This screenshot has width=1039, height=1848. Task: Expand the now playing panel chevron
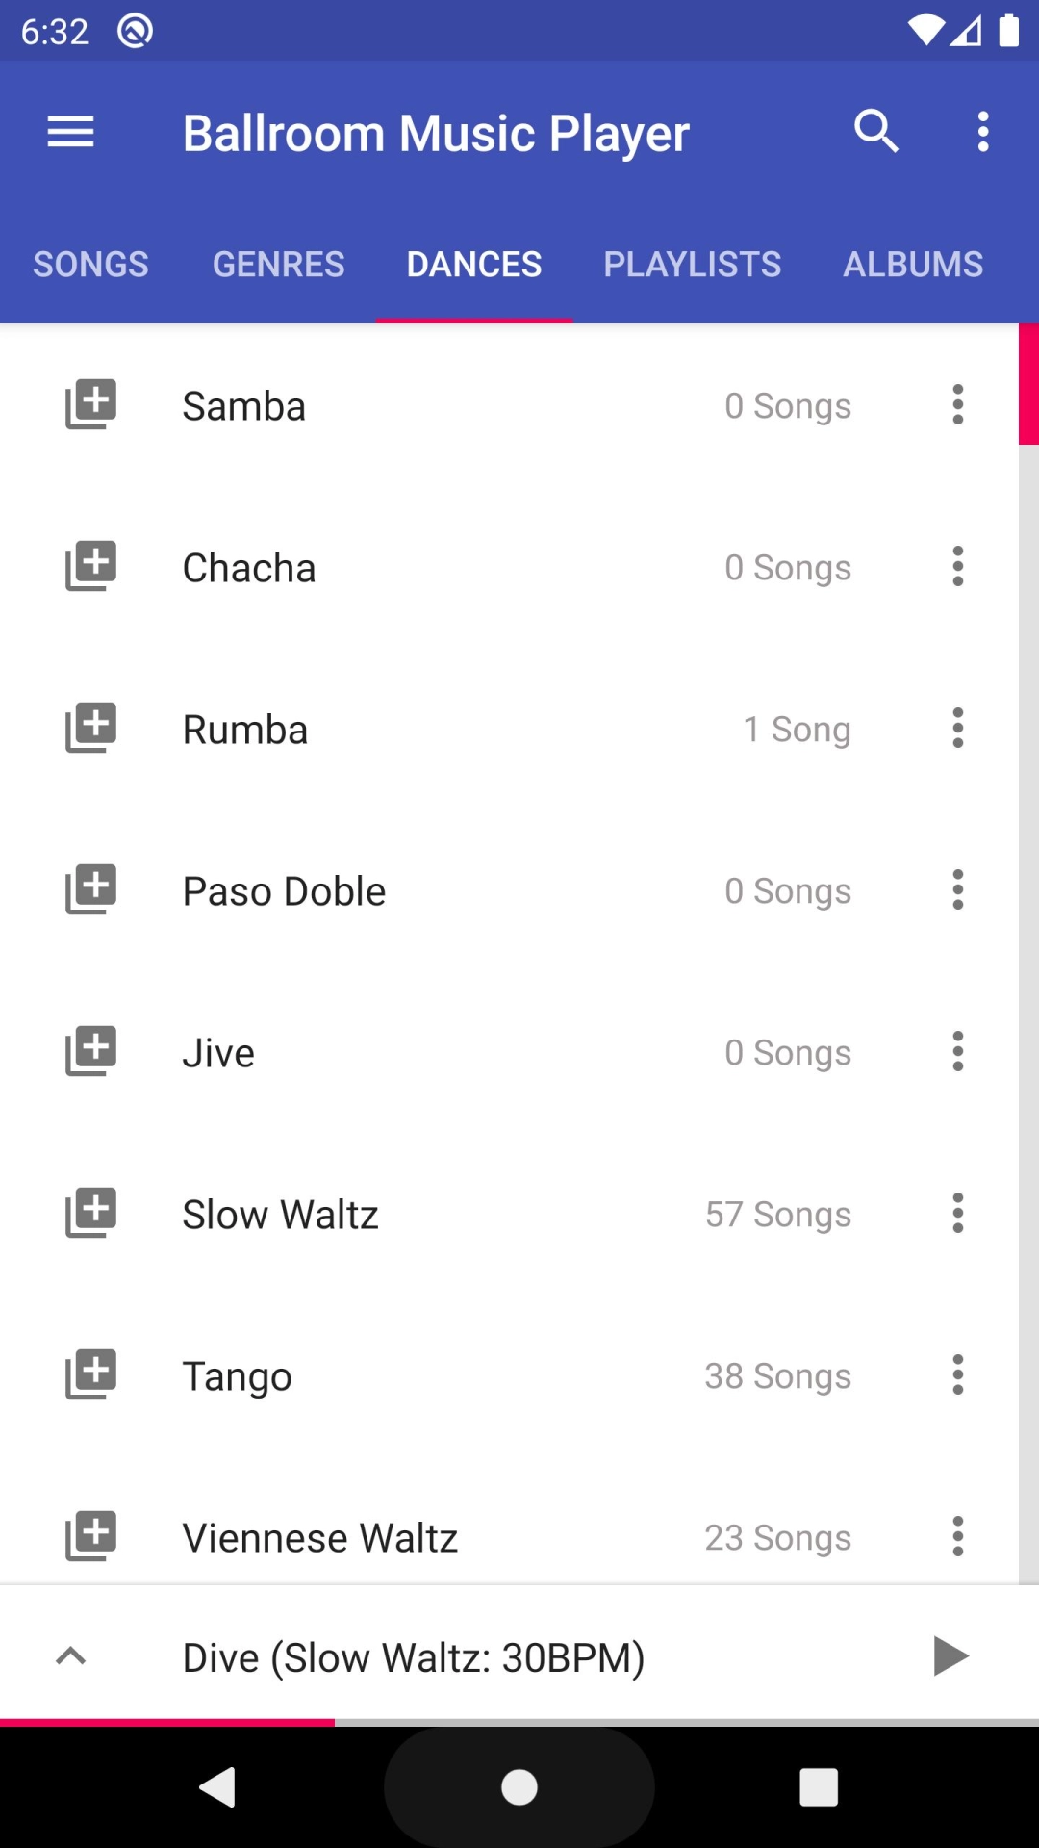click(71, 1656)
